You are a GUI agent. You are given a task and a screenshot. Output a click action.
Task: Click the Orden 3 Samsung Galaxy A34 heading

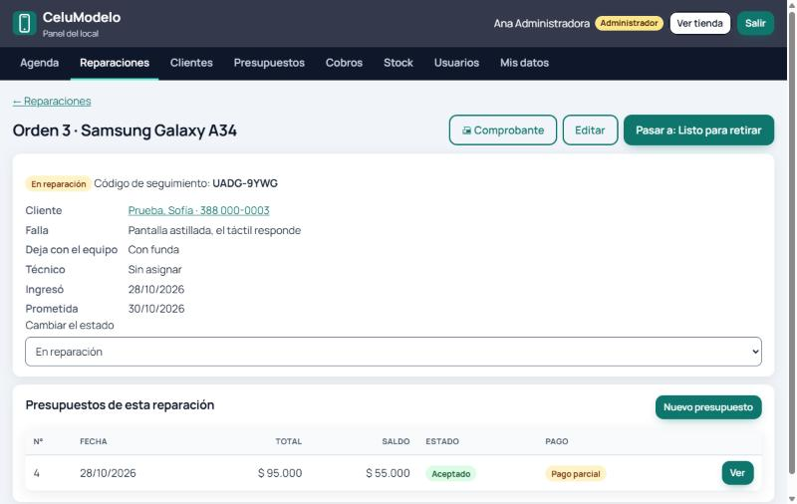pos(125,130)
